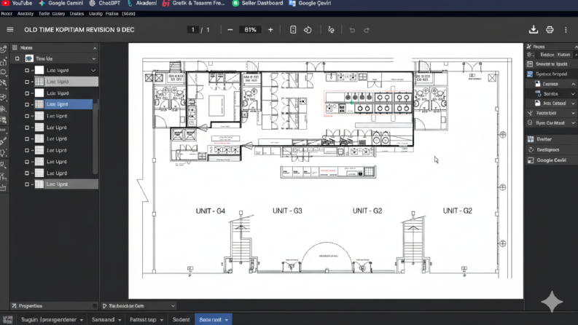This screenshot has width=578, height=325.
Task: Select the blue Beze neet tab
Action: pos(213,319)
